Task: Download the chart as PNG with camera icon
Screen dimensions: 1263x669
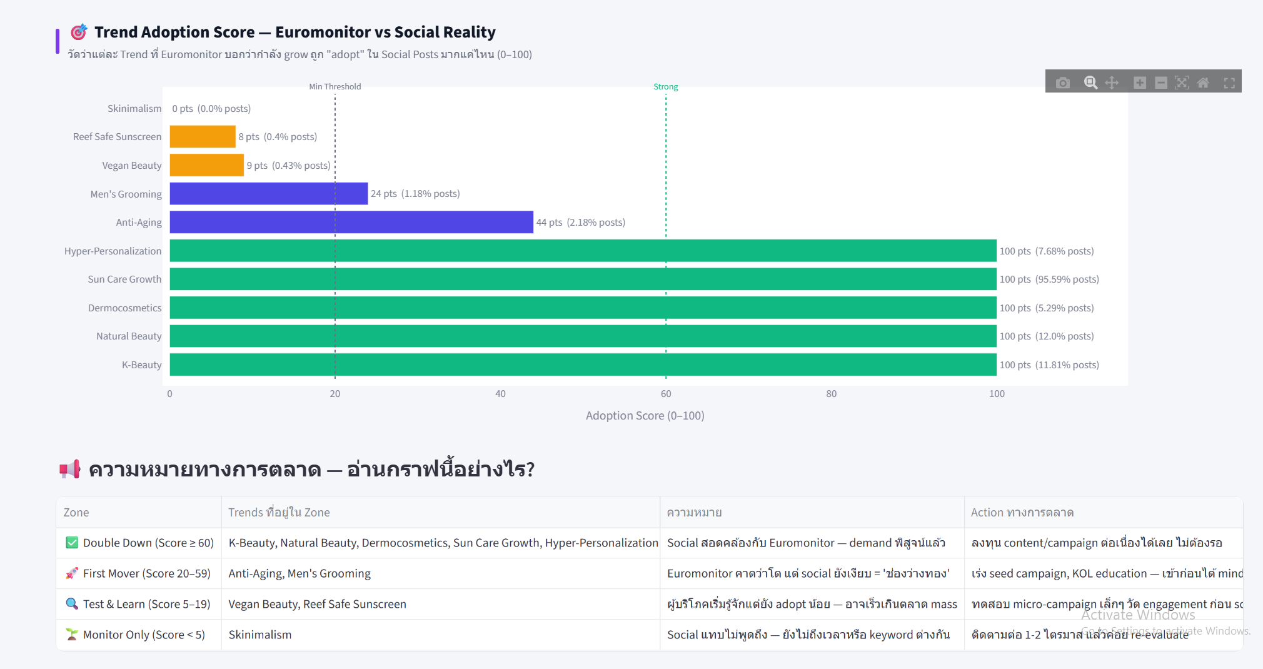Action: (x=1063, y=83)
